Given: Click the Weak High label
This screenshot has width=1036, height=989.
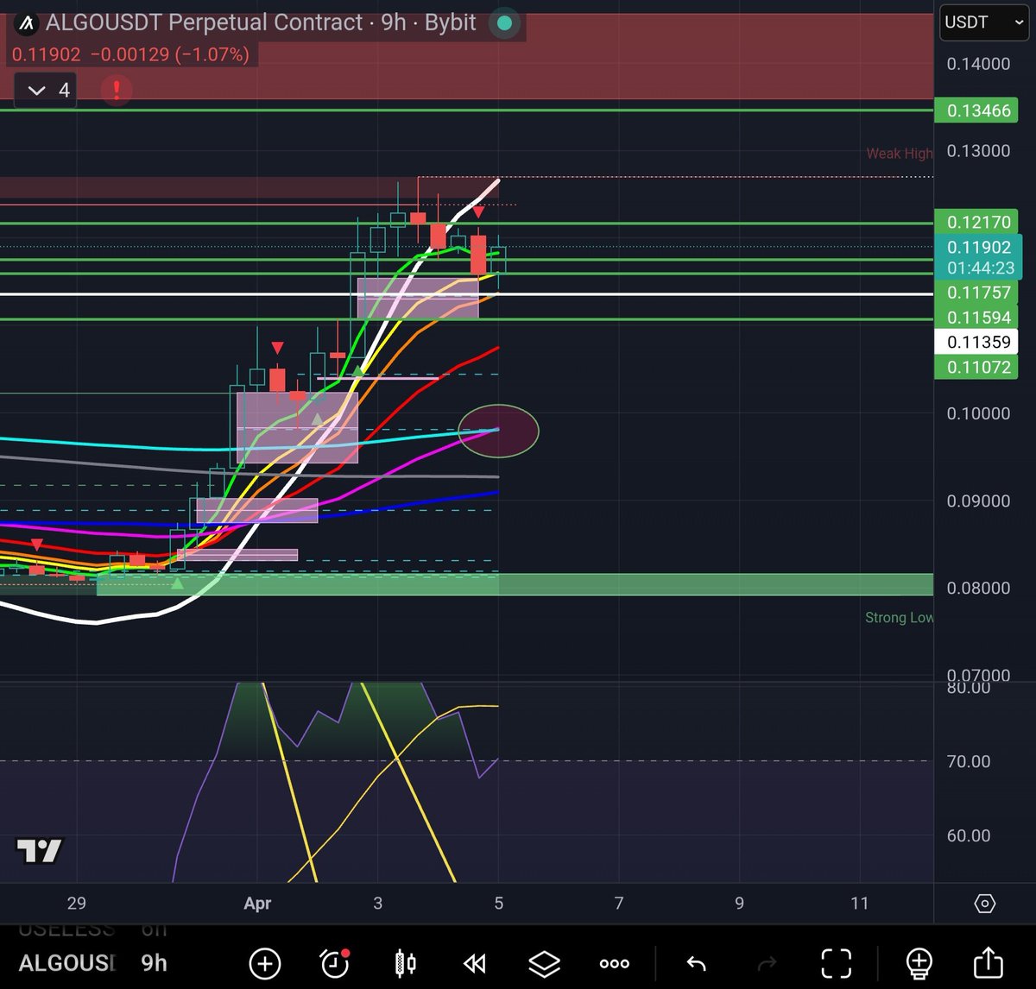Looking at the screenshot, I should click(900, 154).
